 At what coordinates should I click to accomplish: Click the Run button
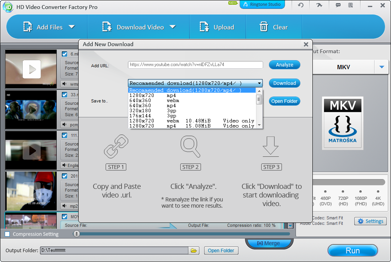click(353, 251)
